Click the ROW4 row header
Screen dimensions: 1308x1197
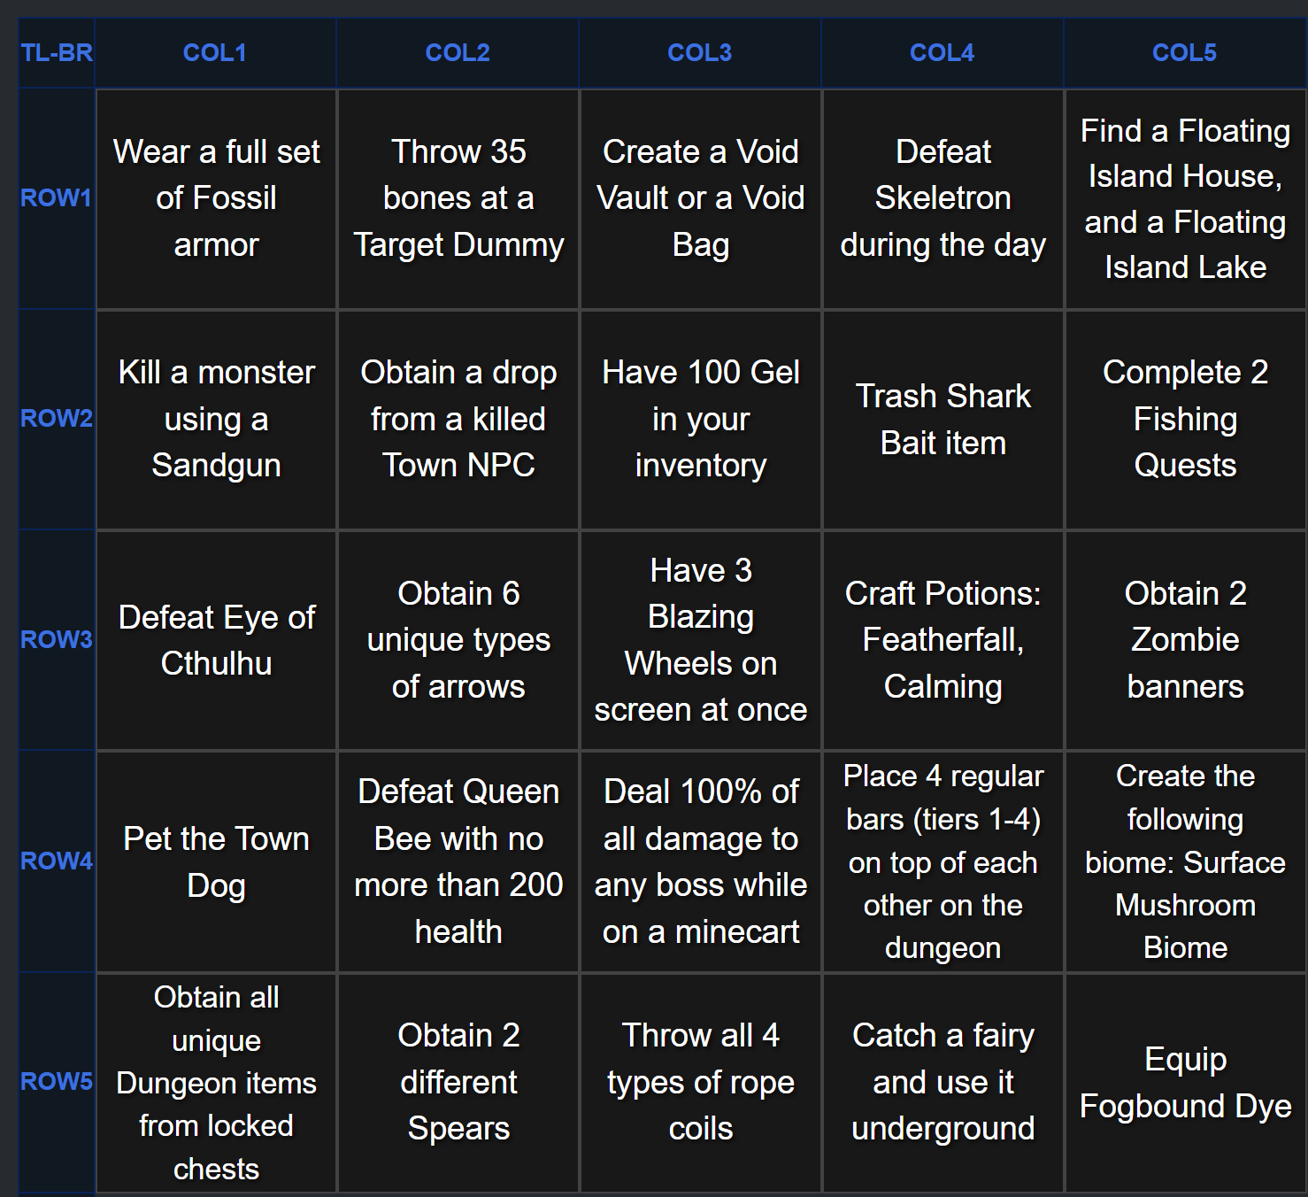click(x=57, y=861)
